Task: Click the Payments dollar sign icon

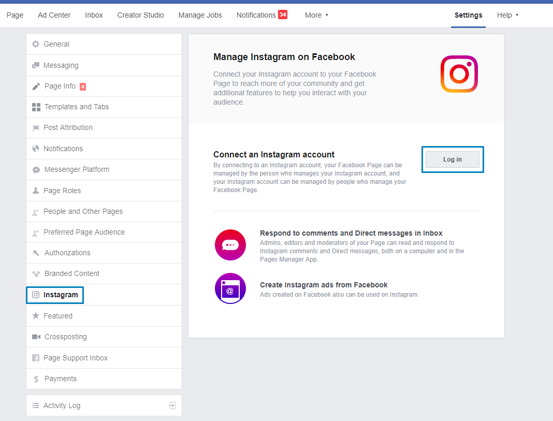Action: click(x=36, y=379)
